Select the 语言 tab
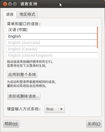The image size is (105, 132). pos(10,14)
